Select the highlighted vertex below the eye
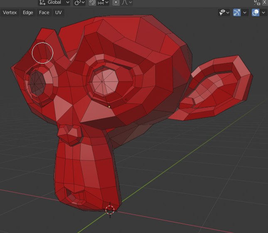 point(109,107)
